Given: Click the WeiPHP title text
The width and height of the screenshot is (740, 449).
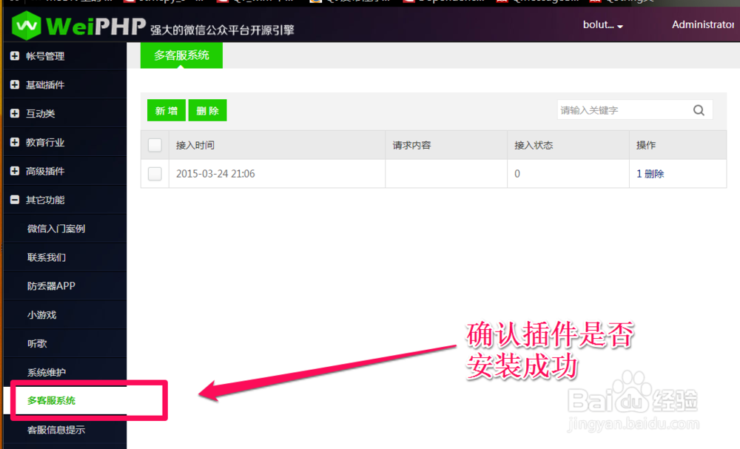Looking at the screenshot, I should [96, 25].
